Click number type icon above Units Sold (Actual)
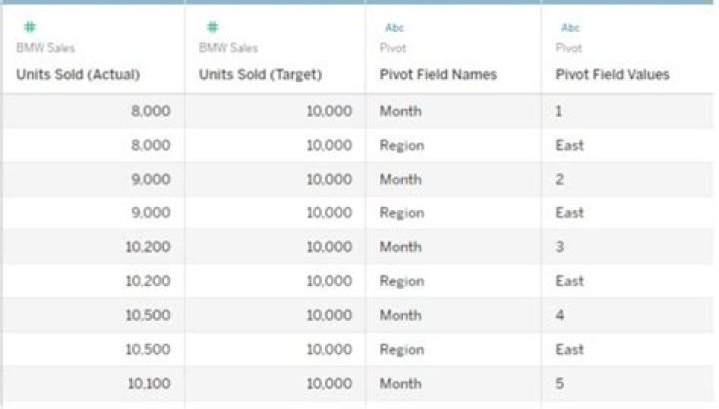Viewport: 719px width, 409px height. pyautogui.click(x=30, y=27)
